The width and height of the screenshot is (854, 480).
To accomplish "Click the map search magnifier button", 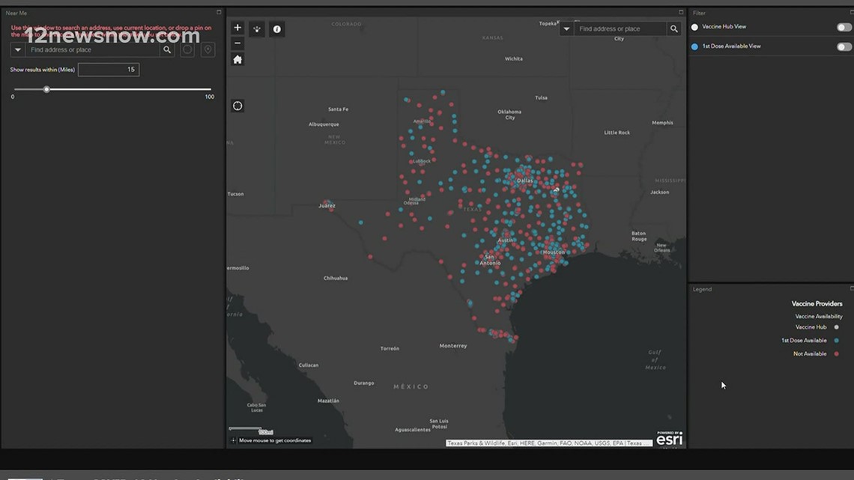I will [x=674, y=29].
